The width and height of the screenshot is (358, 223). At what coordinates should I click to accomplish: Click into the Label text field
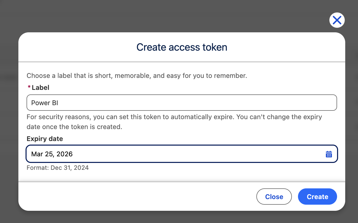click(181, 103)
